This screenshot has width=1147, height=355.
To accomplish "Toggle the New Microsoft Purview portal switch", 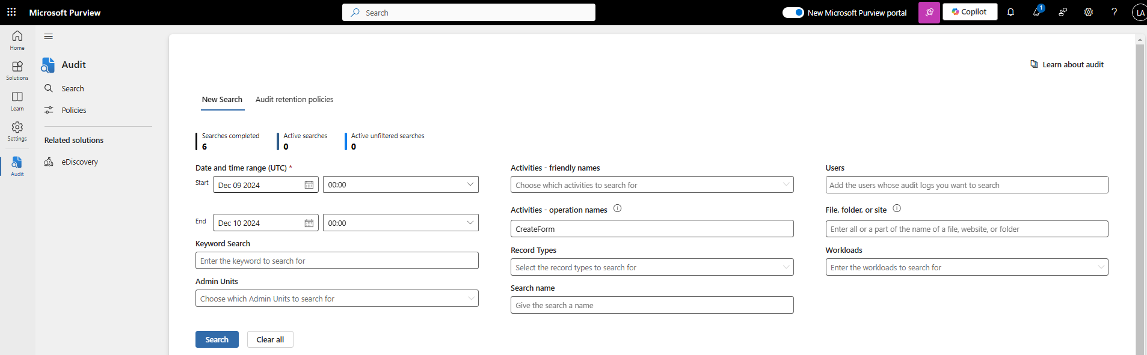I will pyautogui.click(x=793, y=13).
